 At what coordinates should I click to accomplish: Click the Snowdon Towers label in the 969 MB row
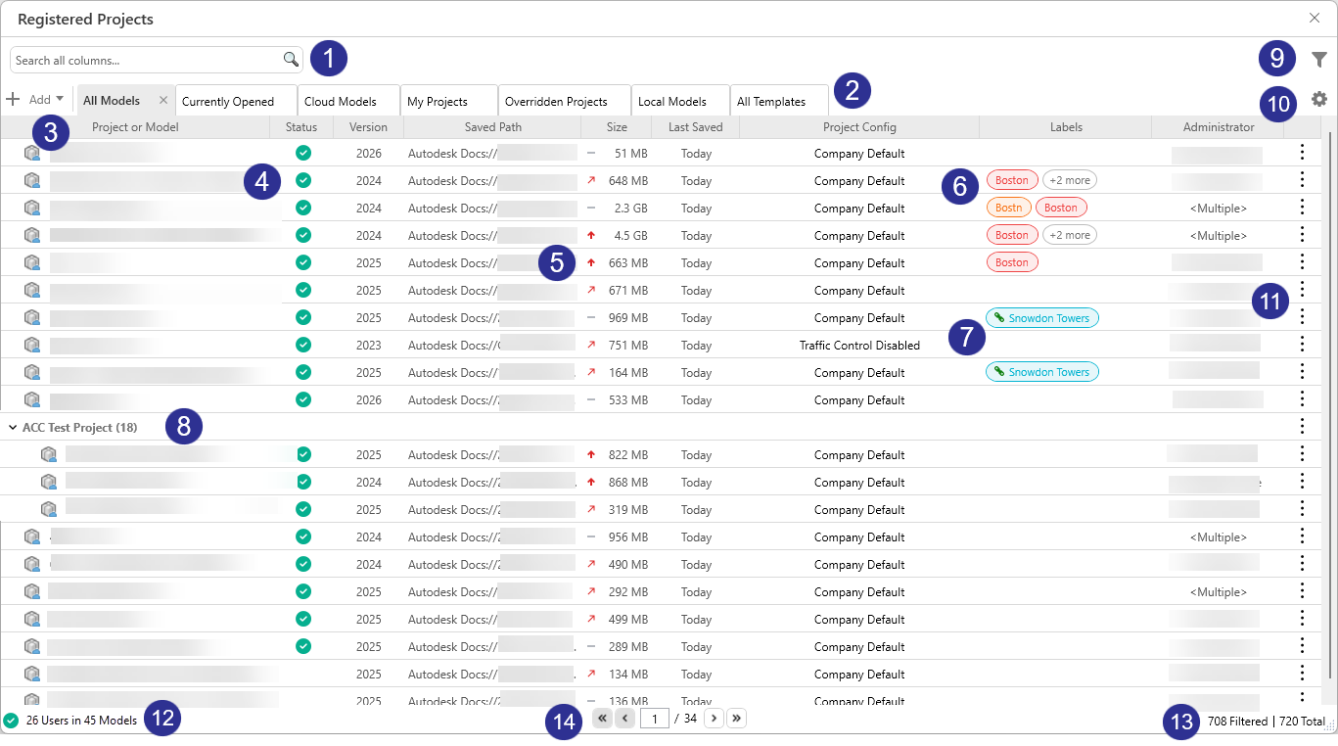click(1042, 317)
